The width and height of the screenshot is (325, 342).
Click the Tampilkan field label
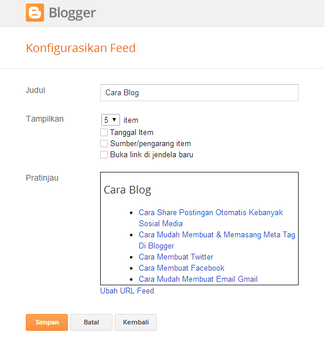tap(45, 119)
